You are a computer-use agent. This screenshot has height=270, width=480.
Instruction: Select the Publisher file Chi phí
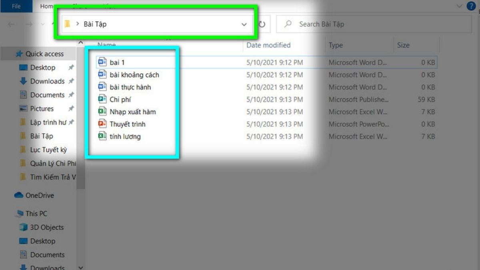pos(120,99)
